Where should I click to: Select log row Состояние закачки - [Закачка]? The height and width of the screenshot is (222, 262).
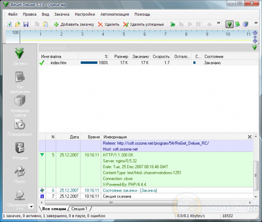pyautogui.click(x=146, y=191)
